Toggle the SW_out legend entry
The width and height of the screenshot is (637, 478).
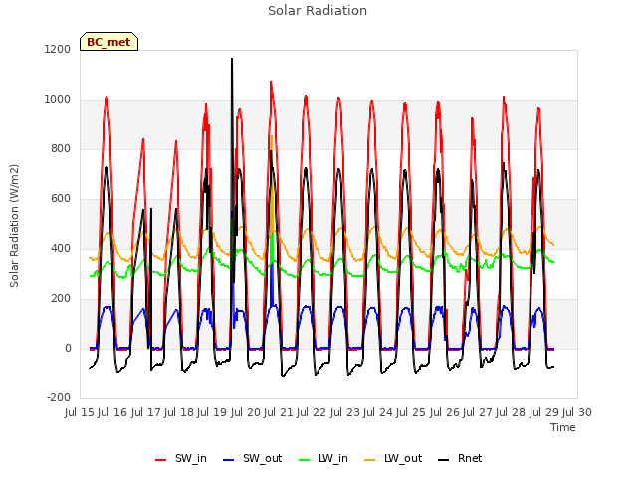(x=252, y=459)
